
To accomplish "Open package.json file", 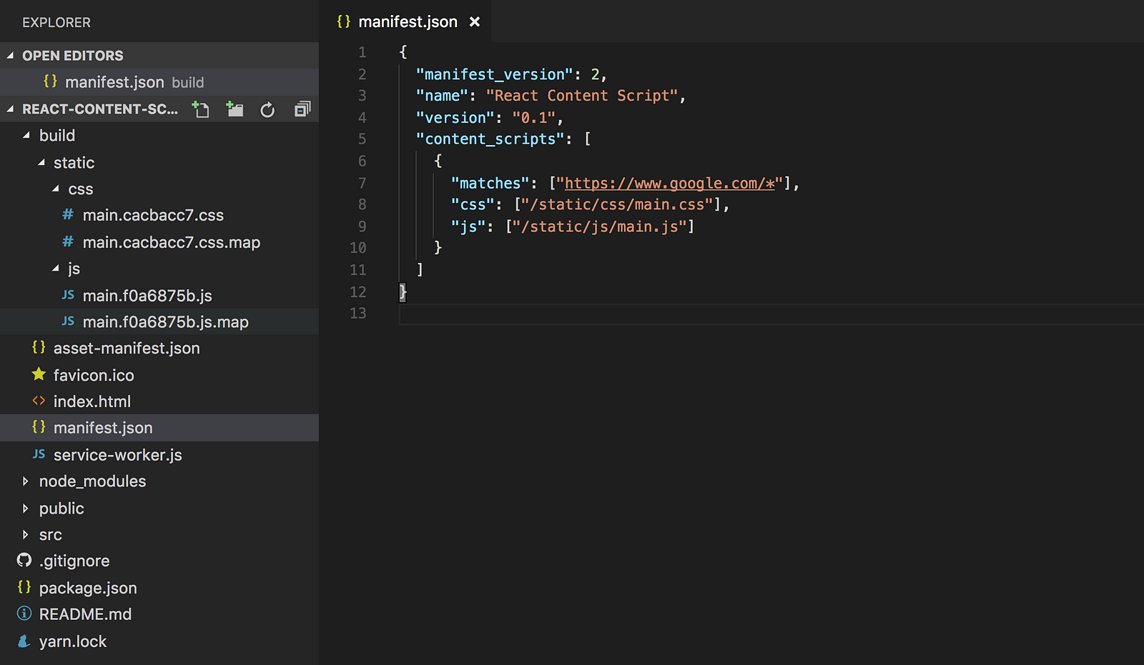I will (x=88, y=588).
